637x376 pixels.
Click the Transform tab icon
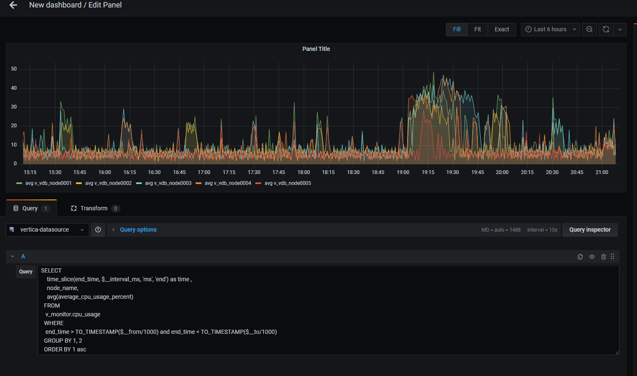click(74, 208)
